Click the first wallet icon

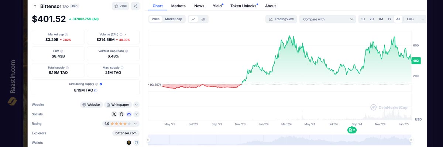129,143
